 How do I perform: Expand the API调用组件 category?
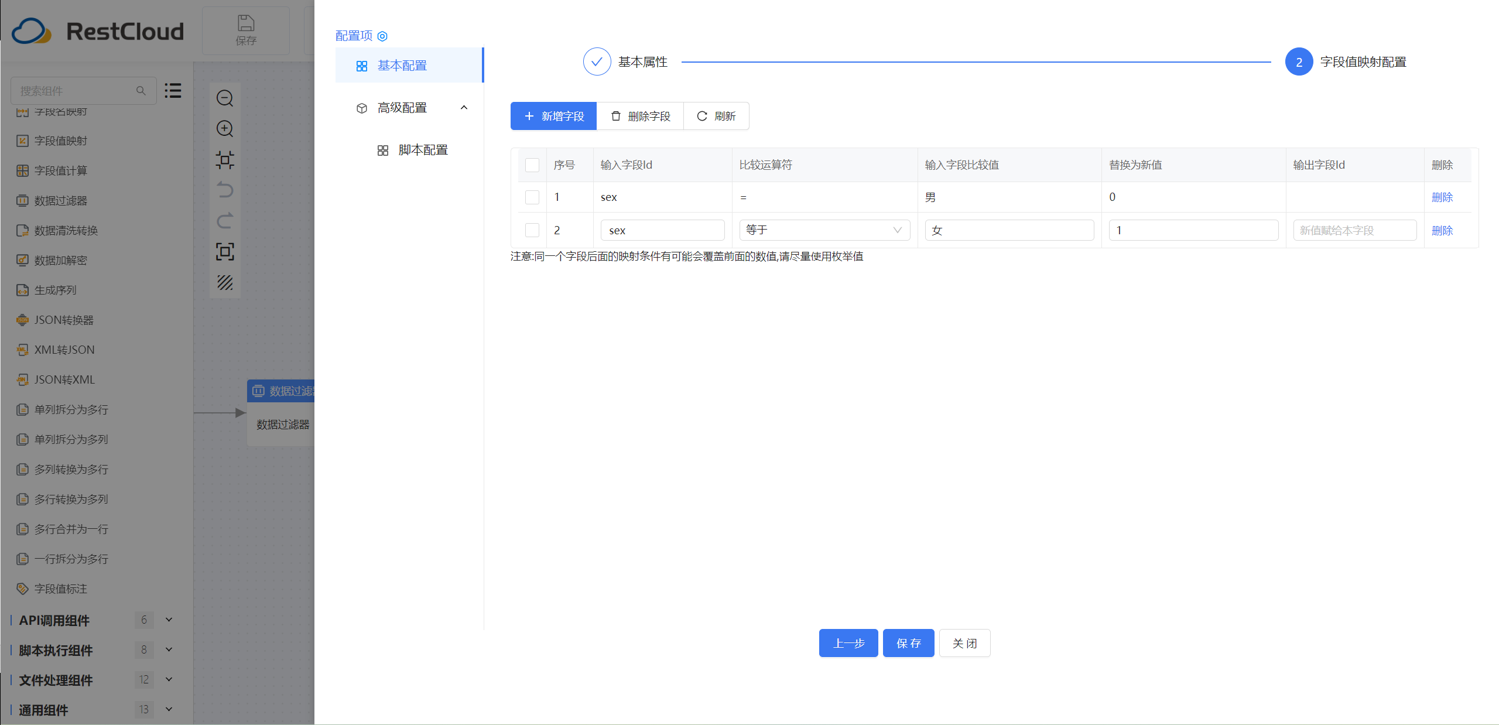(x=169, y=620)
